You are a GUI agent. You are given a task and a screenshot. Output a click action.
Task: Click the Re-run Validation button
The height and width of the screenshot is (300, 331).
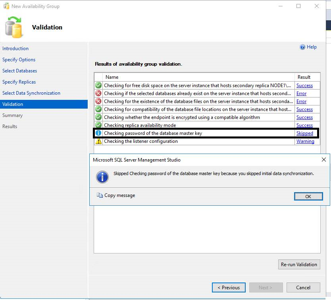[299, 265]
